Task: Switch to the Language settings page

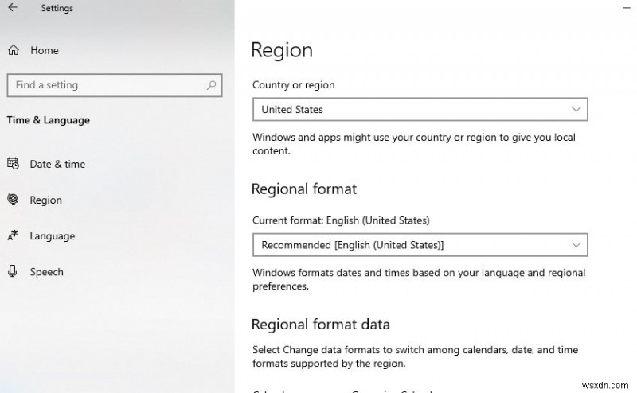Action: click(x=52, y=236)
